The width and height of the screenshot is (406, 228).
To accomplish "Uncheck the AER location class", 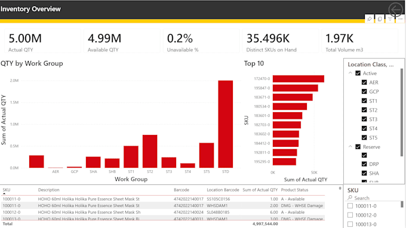I will click(364, 82).
